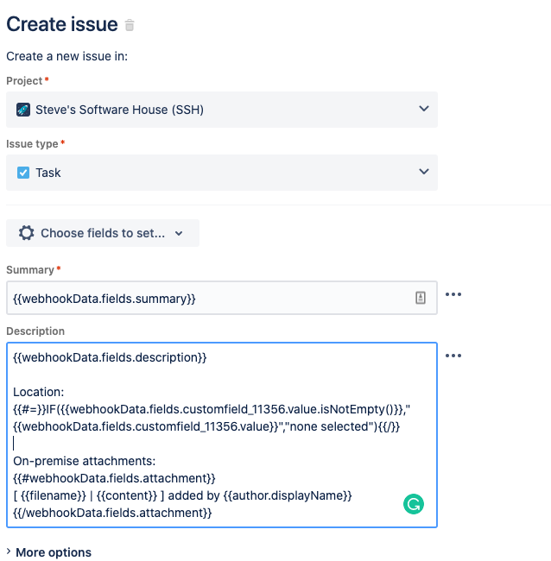
Task: Click the Task issue type label
Action: click(48, 173)
